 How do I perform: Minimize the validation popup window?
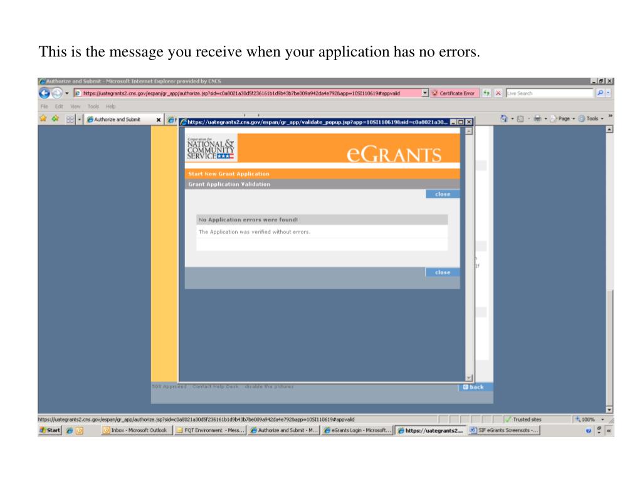pyautogui.click(x=453, y=122)
